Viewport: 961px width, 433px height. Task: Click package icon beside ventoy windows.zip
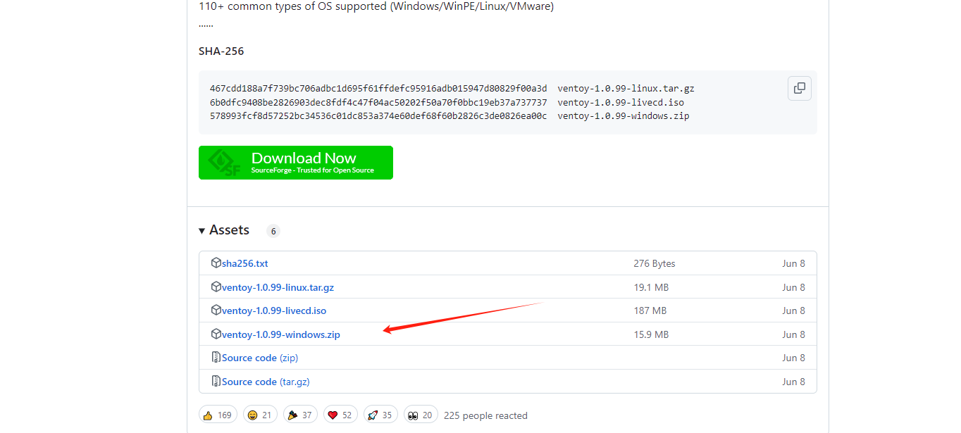(216, 334)
